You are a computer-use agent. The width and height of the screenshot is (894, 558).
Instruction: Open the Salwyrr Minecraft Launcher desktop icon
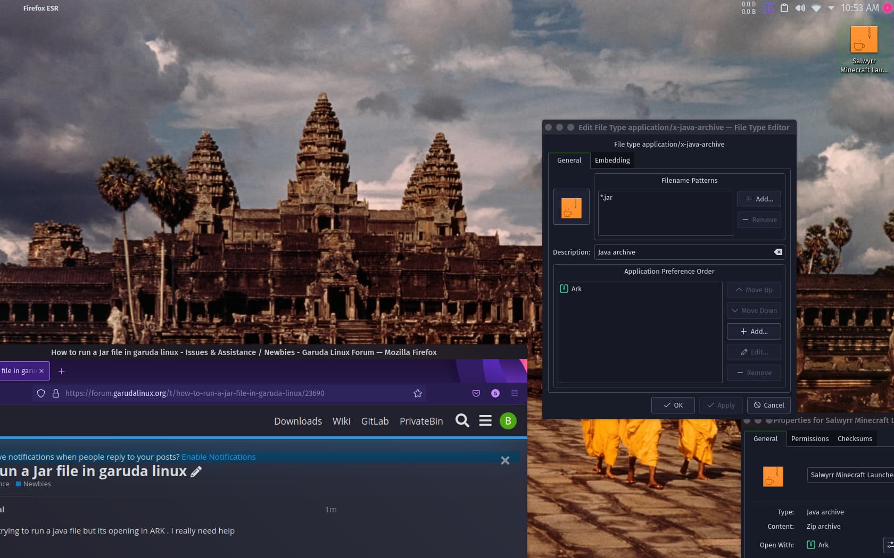(864, 49)
